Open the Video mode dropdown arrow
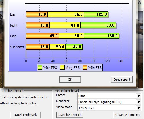This screenshot has height=119, width=144. pyautogui.click(x=138, y=108)
